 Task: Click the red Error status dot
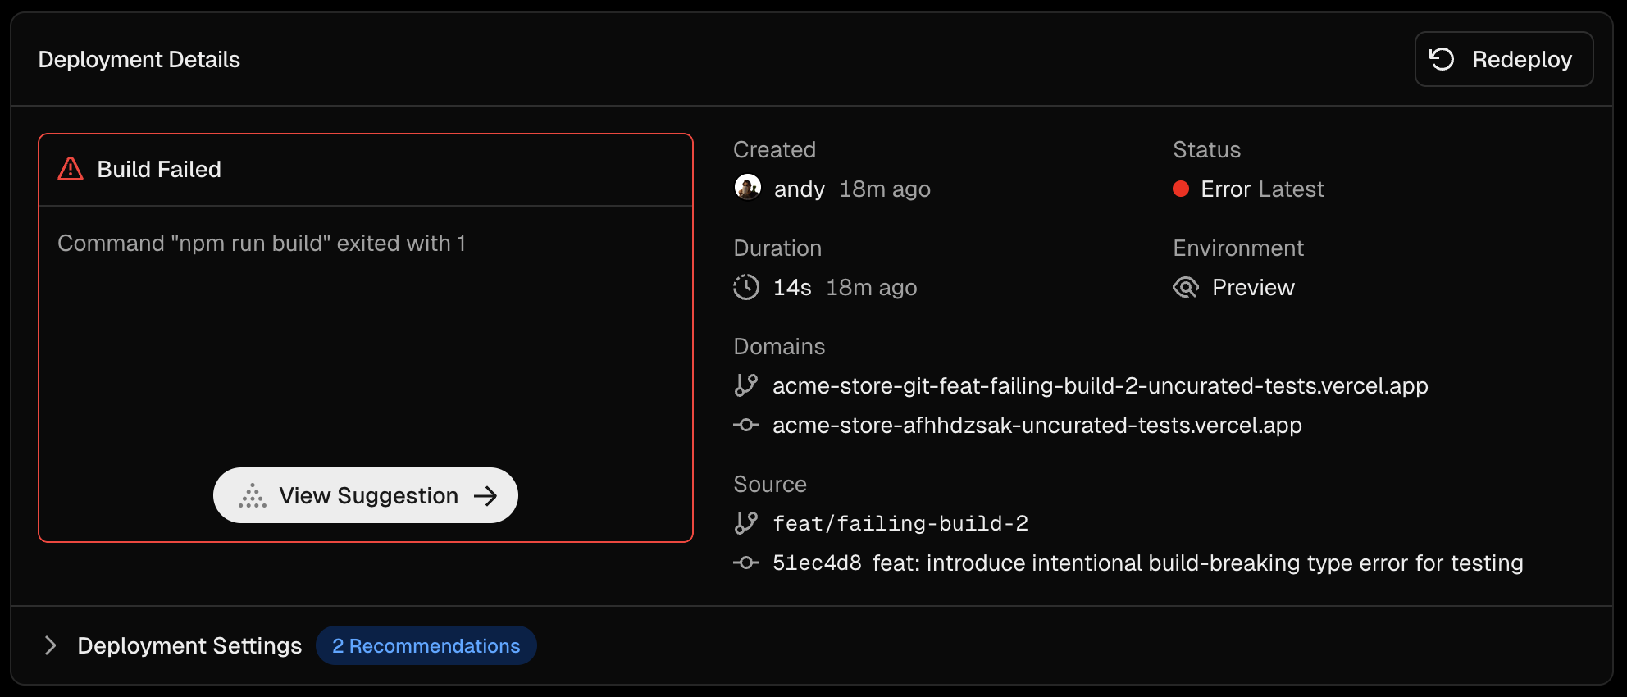[x=1181, y=189]
